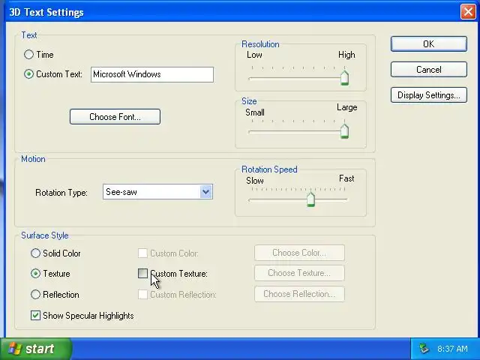The image size is (480, 360).
Task: Confirm settings with the OK button
Action: click(x=429, y=44)
